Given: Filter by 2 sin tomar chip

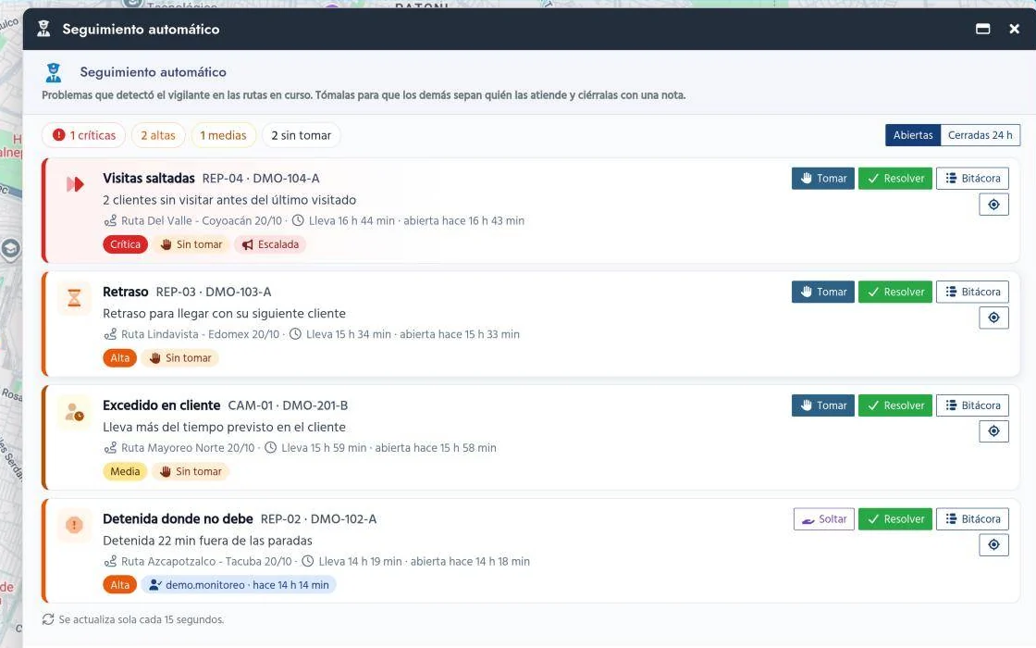Looking at the screenshot, I should click(302, 135).
